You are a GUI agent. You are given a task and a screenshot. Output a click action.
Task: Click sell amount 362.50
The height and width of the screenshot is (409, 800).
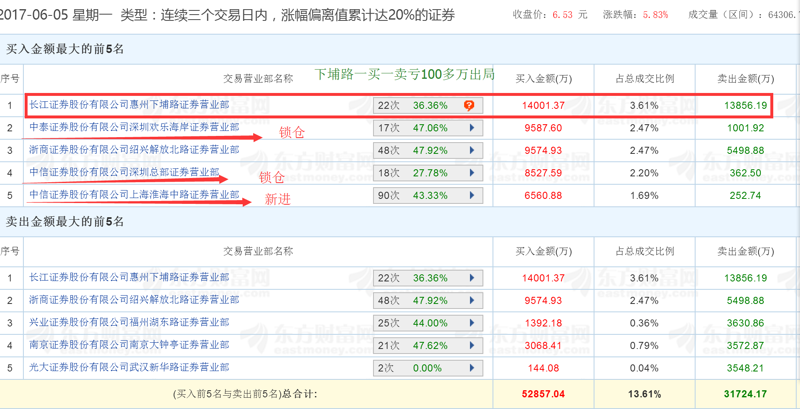point(745,173)
